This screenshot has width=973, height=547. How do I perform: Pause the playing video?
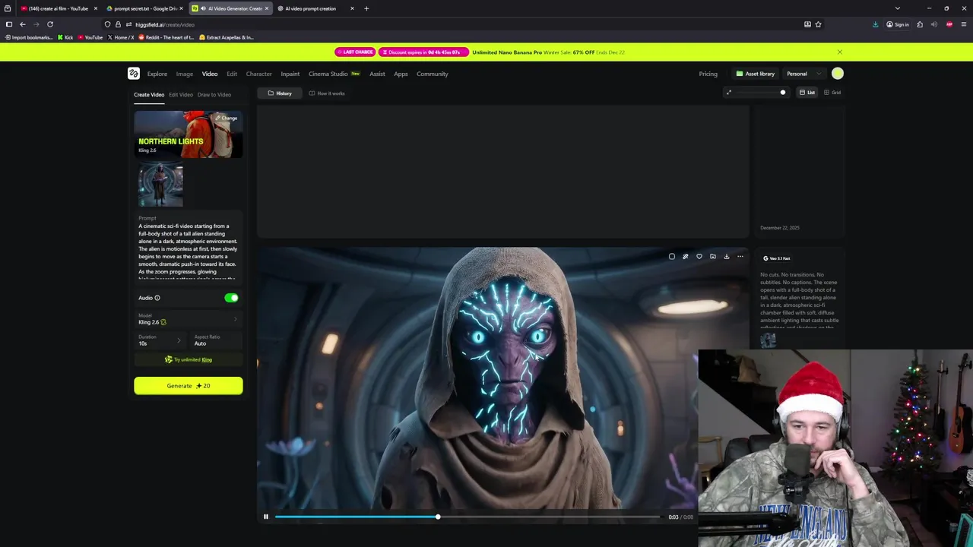(265, 517)
